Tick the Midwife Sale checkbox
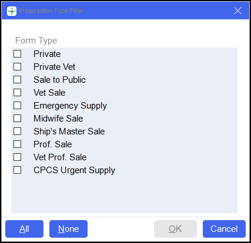 coord(17,119)
